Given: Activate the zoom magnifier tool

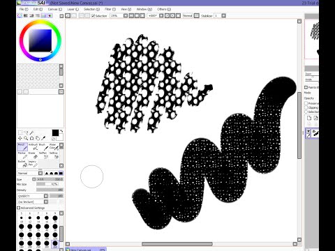Looking at the screenshot, I should click(26, 139).
